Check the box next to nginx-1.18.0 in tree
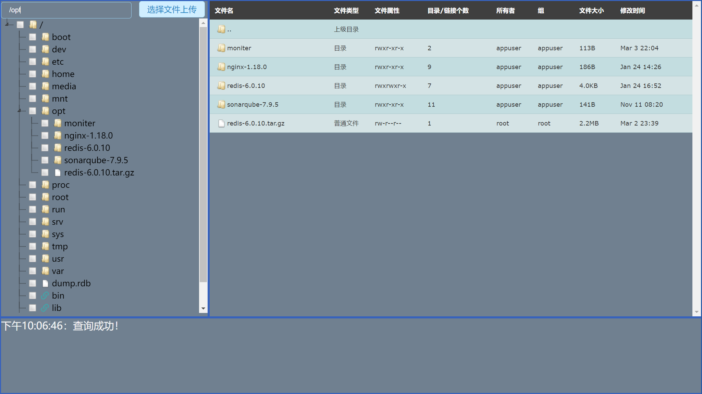The height and width of the screenshot is (394, 702). pos(45,135)
